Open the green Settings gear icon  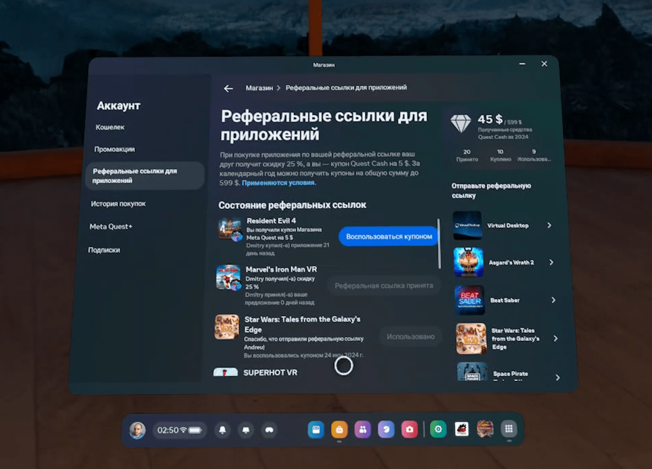pos(438,429)
